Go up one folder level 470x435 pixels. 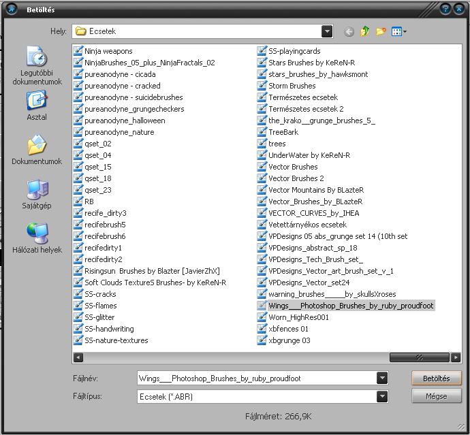365,31
